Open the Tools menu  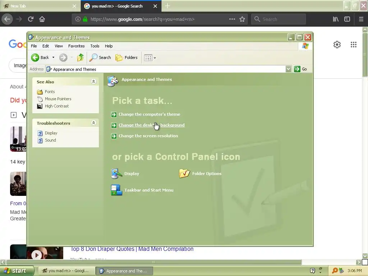pos(95,46)
